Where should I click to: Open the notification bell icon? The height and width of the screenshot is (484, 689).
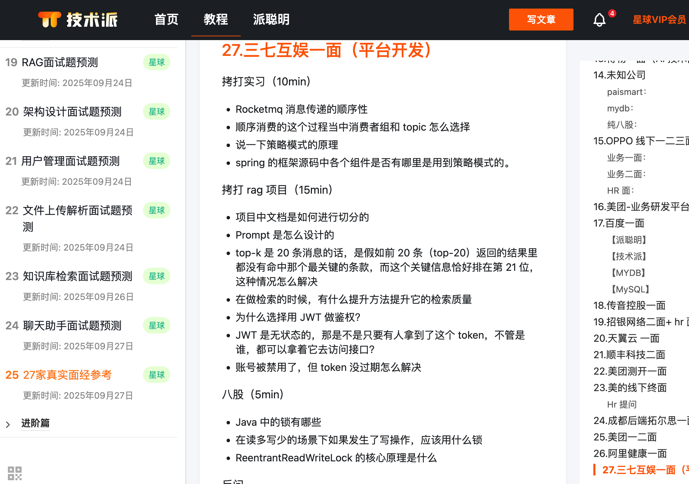coord(599,20)
